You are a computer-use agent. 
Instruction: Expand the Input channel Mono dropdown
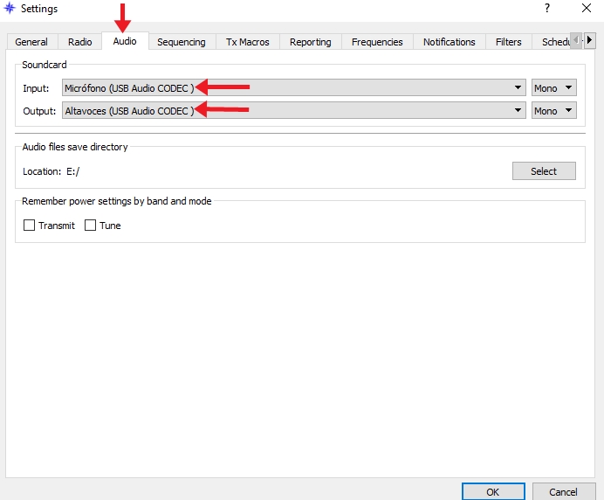(554, 87)
